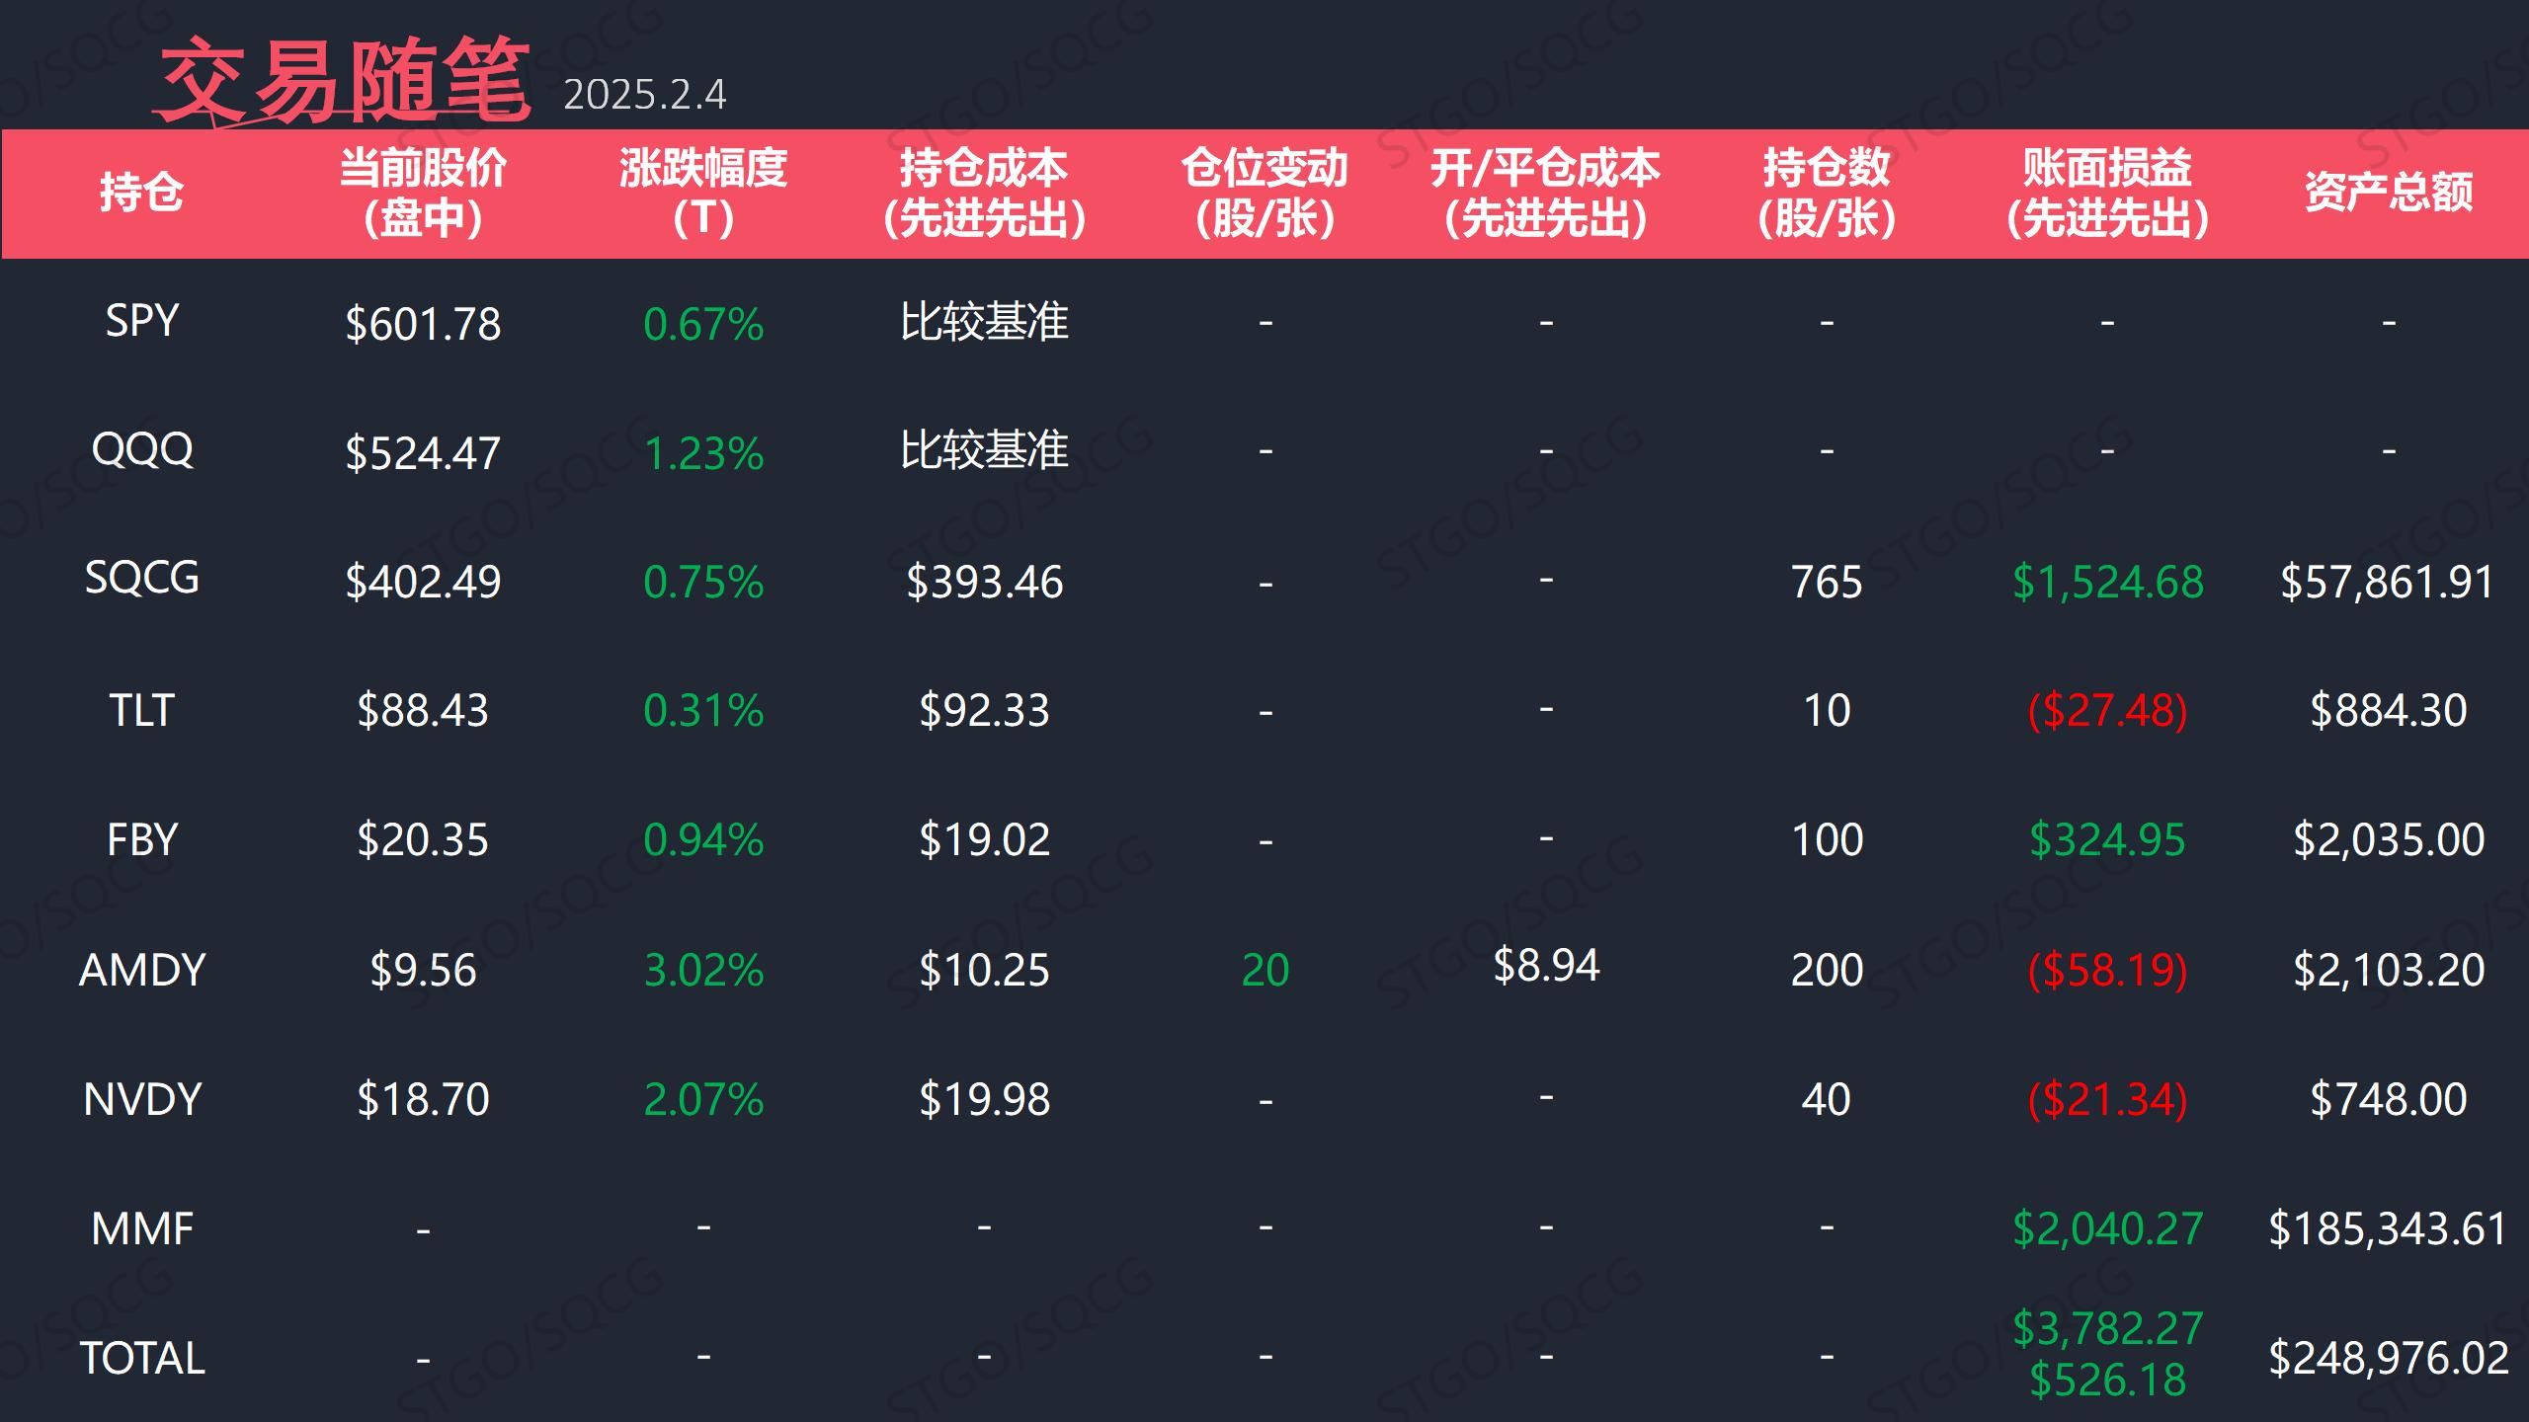2529x1422 pixels.
Task: Select the NVDY ticker row label
Action: tap(141, 1100)
